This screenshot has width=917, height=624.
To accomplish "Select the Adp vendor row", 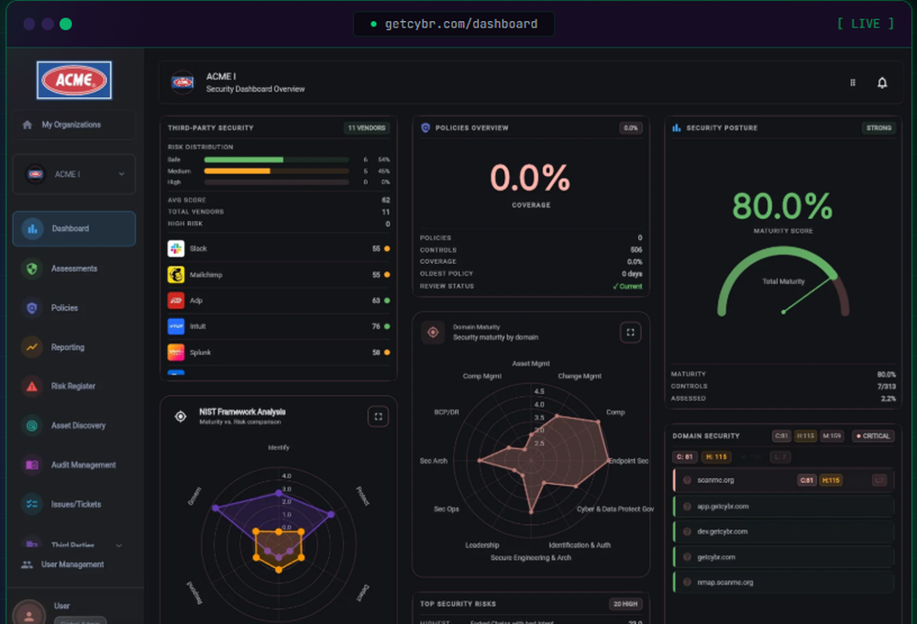I will coord(279,301).
